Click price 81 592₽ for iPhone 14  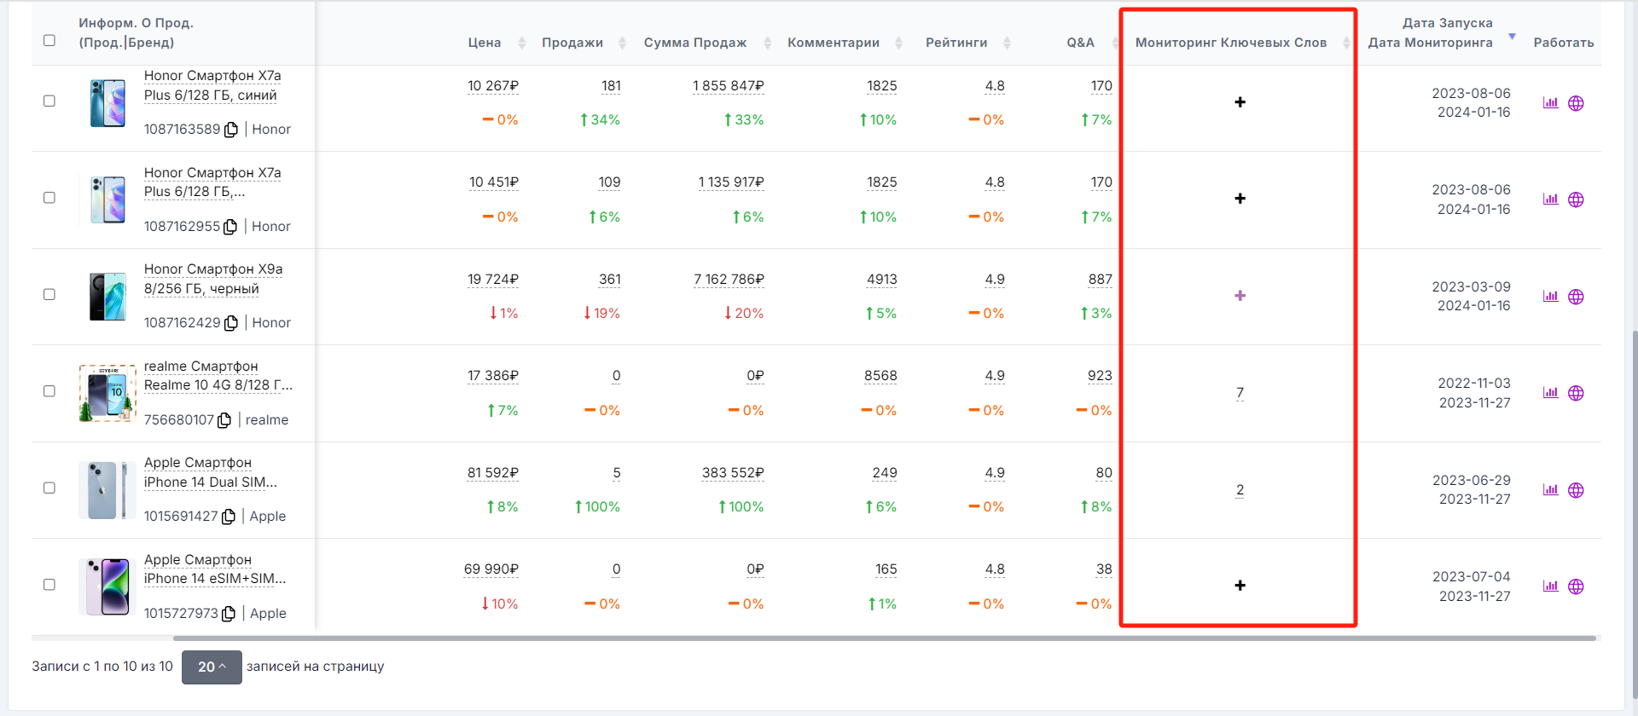point(493,473)
